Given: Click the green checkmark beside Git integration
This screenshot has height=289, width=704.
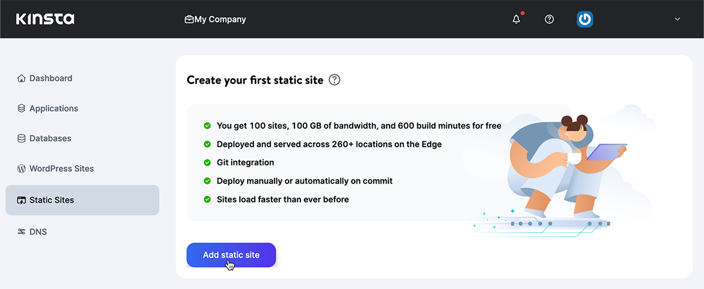Looking at the screenshot, I should [207, 162].
